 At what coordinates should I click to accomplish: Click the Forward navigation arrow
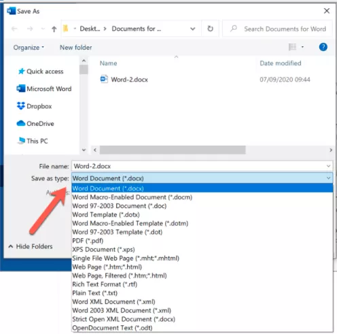click(x=30, y=29)
